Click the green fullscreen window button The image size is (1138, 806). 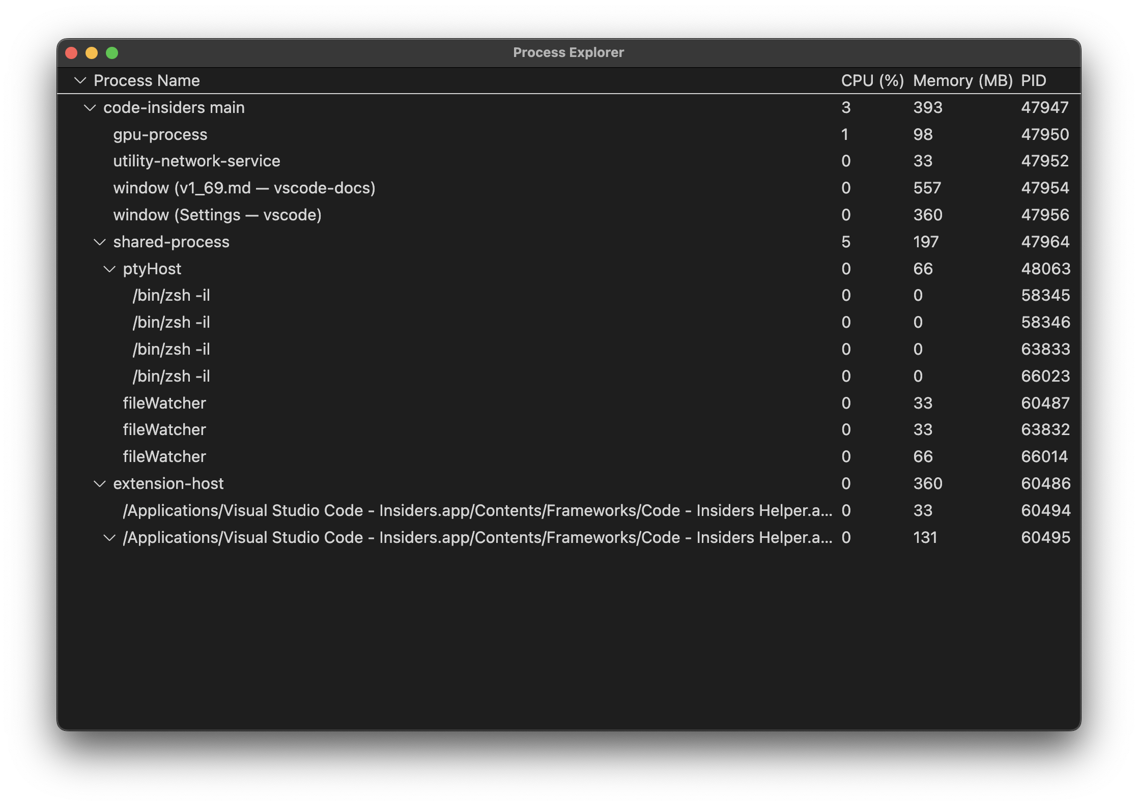(x=112, y=53)
